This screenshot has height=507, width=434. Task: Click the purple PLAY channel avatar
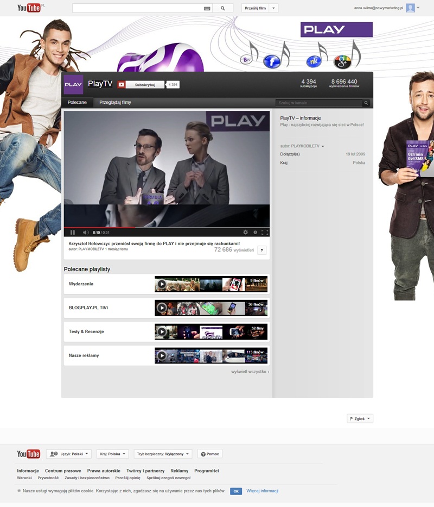tap(73, 84)
